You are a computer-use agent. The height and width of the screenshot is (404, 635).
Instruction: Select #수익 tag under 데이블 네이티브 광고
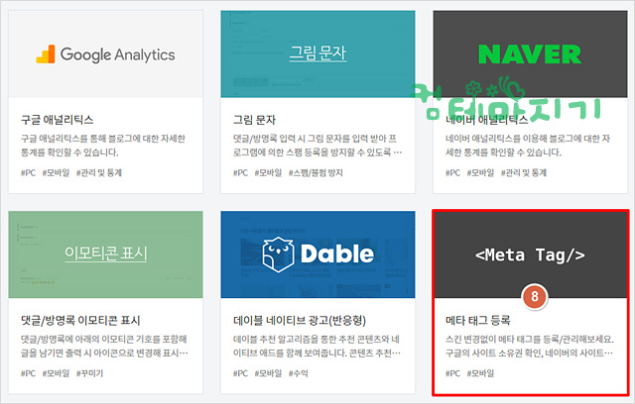tap(298, 373)
